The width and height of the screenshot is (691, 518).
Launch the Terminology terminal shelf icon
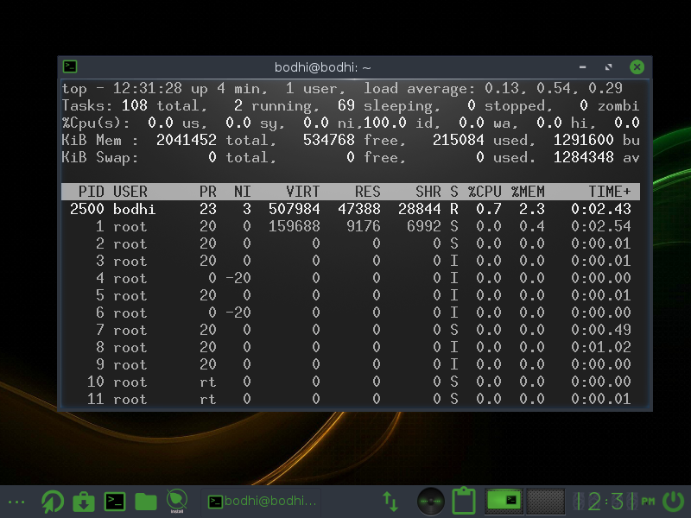[x=115, y=502]
